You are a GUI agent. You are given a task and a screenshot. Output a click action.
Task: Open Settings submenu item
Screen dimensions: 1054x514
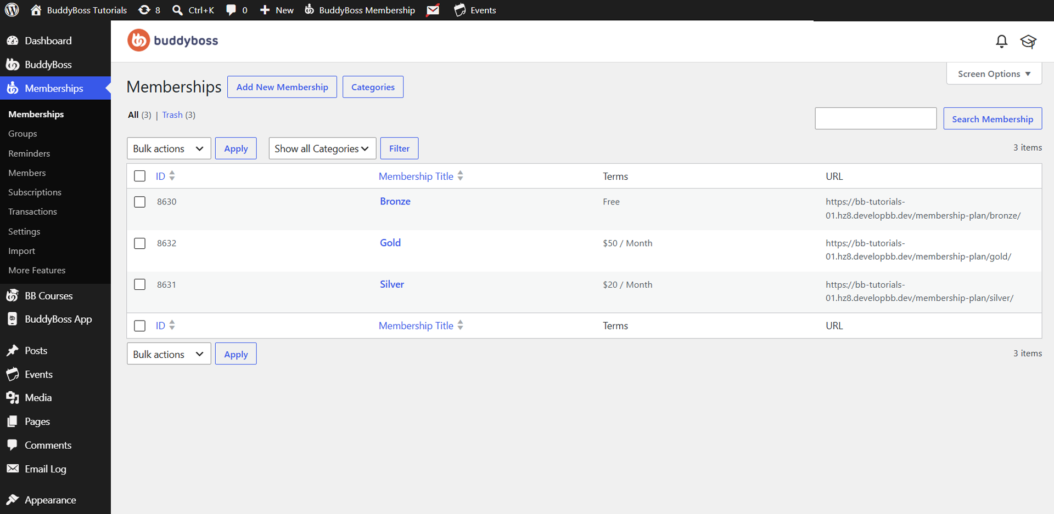[24, 231]
